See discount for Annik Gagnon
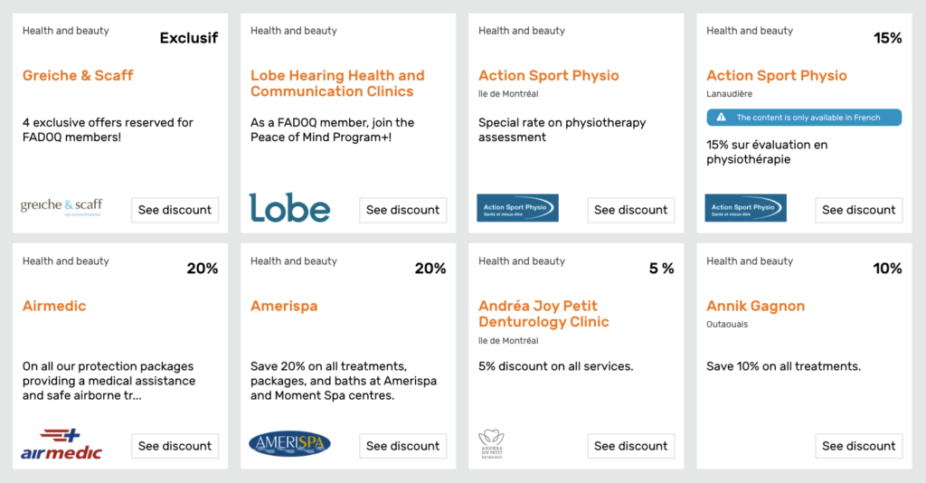The height and width of the screenshot is (483, 926). (x=858, y=446)
